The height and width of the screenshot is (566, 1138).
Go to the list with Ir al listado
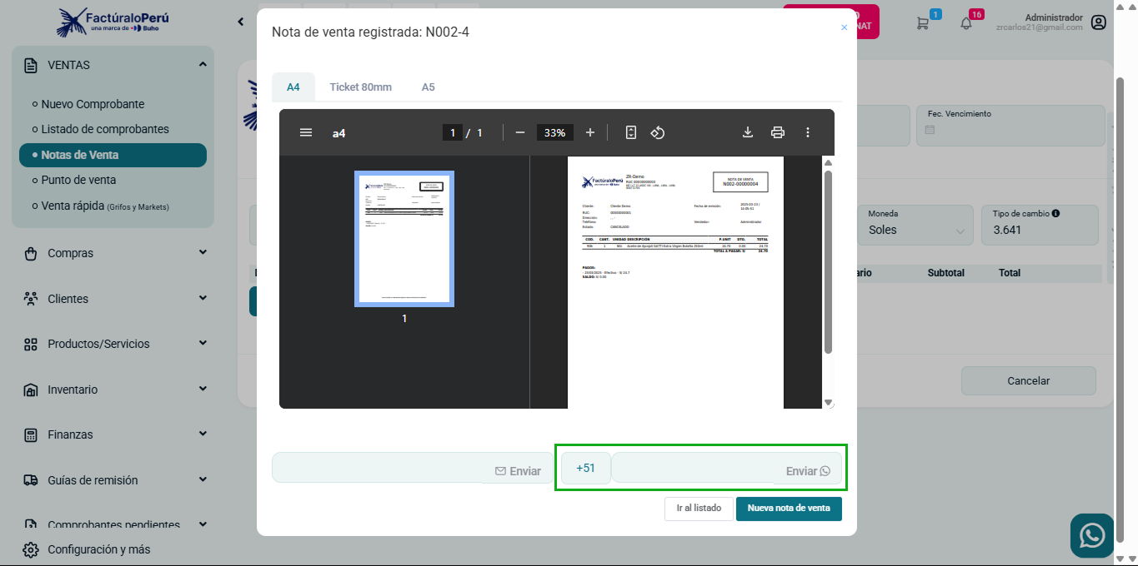(x=699, y=509)
